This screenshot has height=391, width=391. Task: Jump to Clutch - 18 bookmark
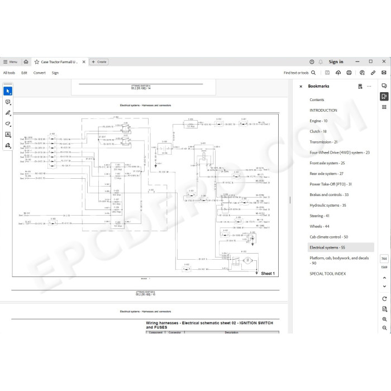[318, 131]
